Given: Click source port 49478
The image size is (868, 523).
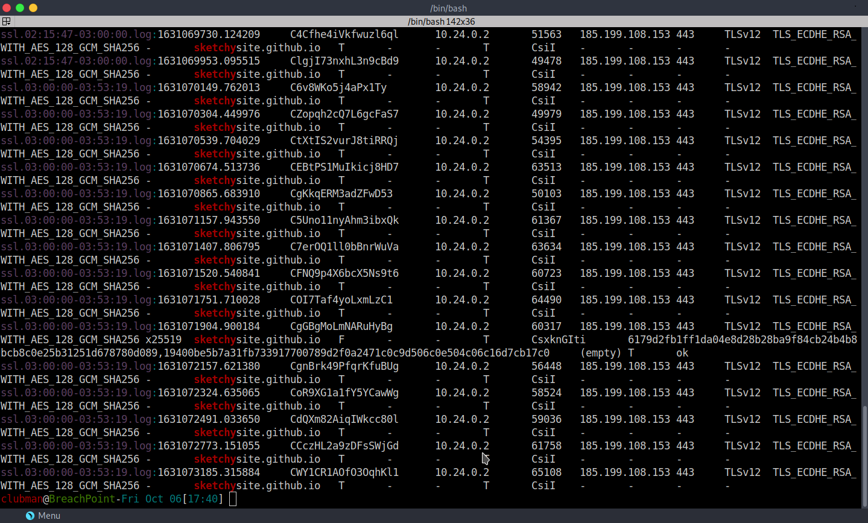Looking at the screenshot, I should coord(546,61).
